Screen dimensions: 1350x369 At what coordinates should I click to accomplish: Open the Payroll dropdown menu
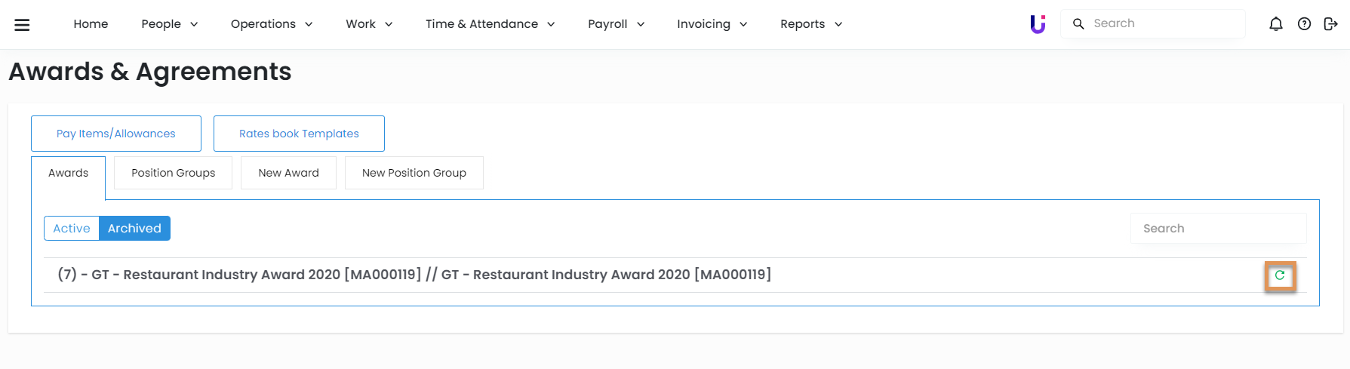tap(616, 24)
